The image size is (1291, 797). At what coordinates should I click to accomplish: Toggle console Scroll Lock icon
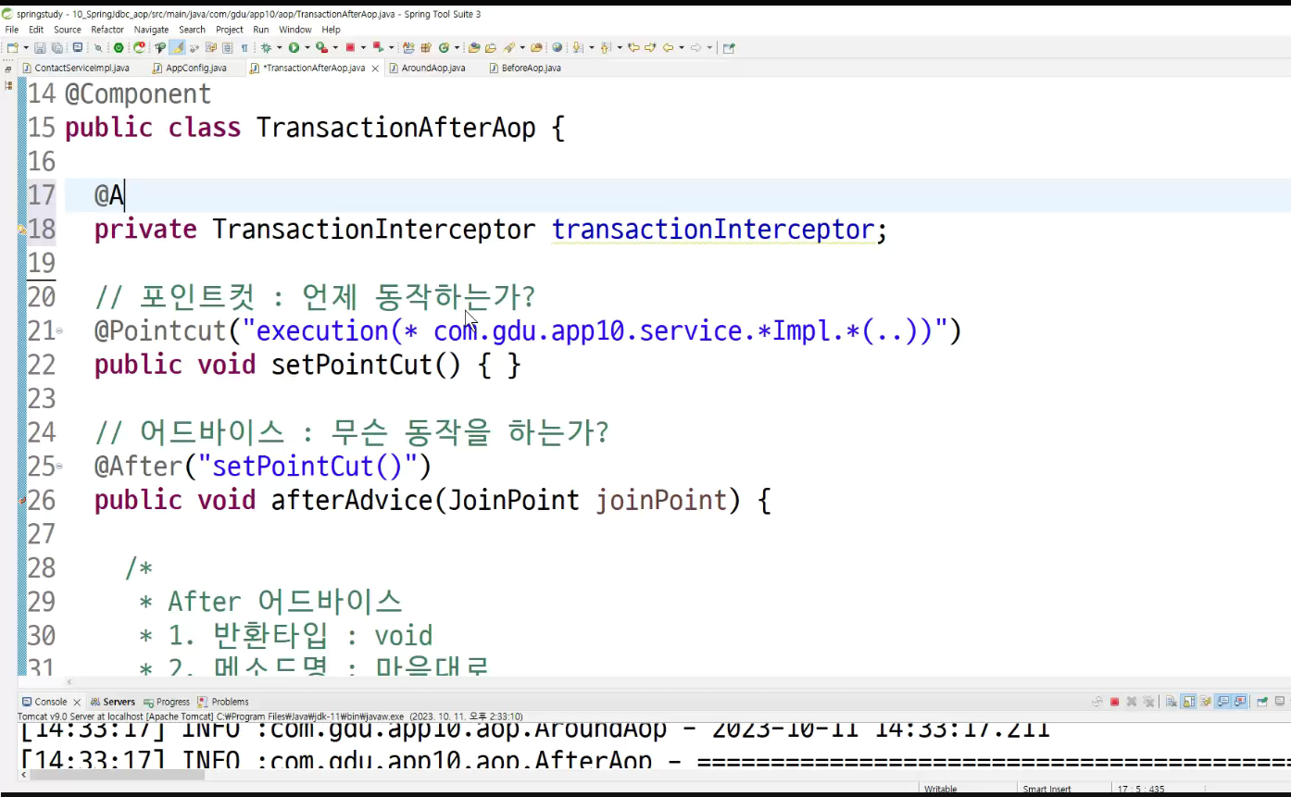click(1189, 702)
